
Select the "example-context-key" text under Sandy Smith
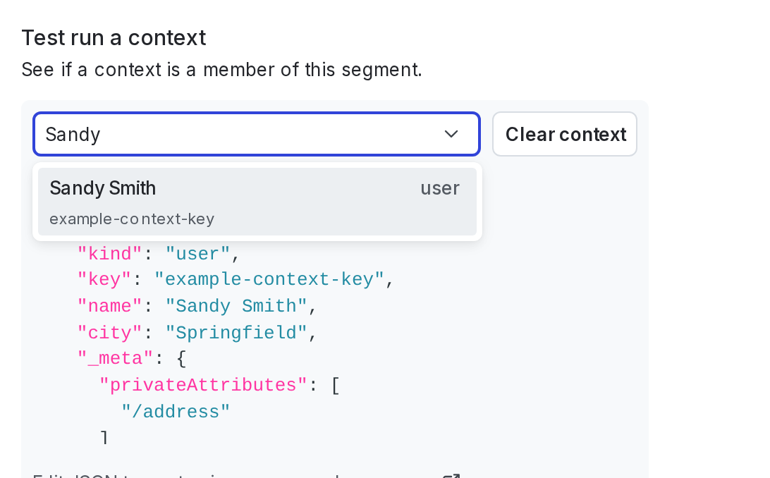pos(131,219)
